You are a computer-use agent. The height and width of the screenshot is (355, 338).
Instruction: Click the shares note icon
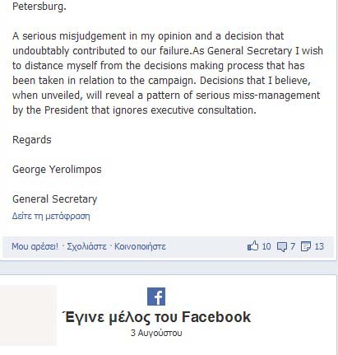(x=306, y=246)
